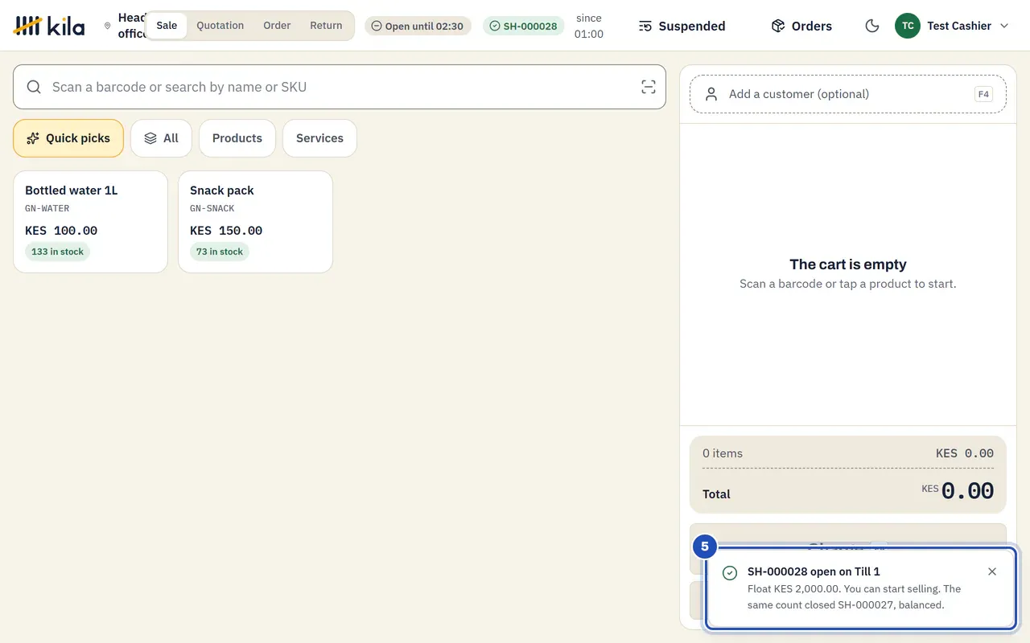Screen dimensions: 1030x643
Task: Click the since 01:00 shift time text
Action: (x=589, y=26)
